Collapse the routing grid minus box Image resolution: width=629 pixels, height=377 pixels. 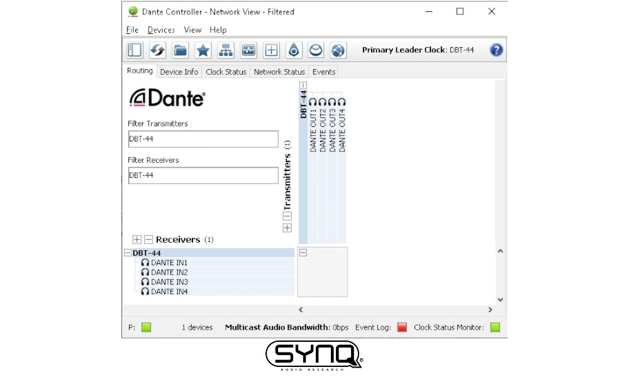[303, 253]
